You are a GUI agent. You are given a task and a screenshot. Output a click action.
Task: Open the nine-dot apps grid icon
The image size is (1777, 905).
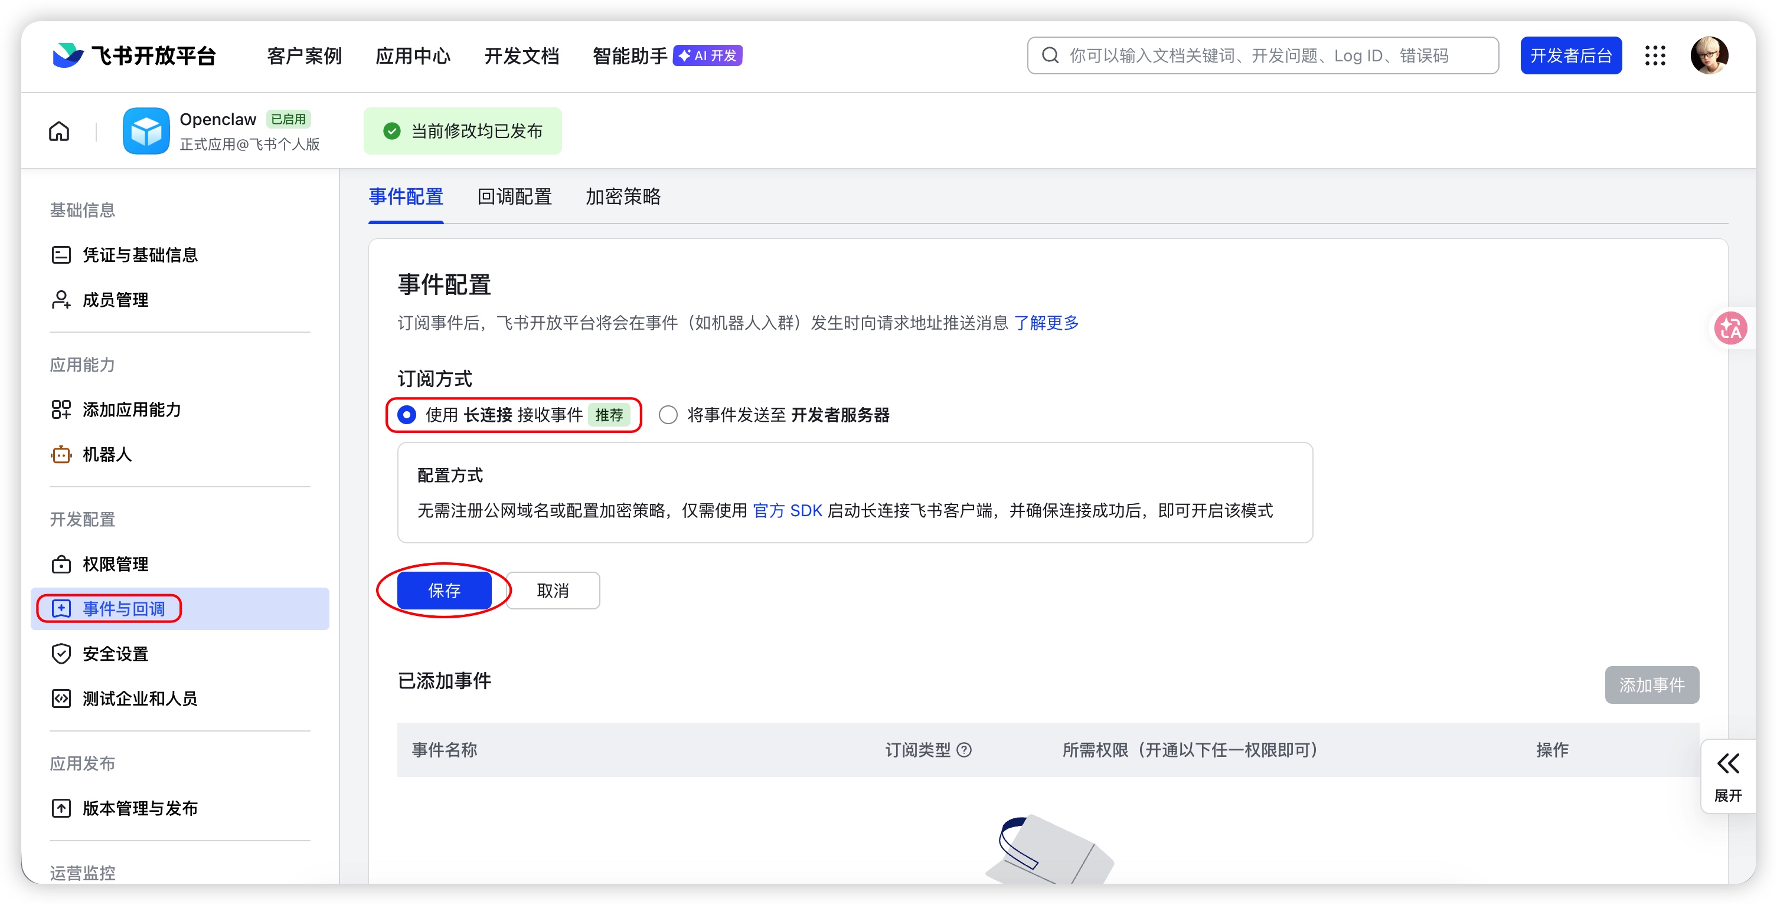pyautogui.click(x=1654, y=56)
